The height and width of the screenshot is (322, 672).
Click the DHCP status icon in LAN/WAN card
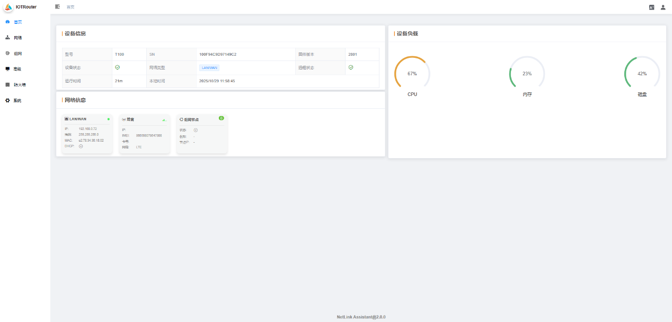pos(81,146)
